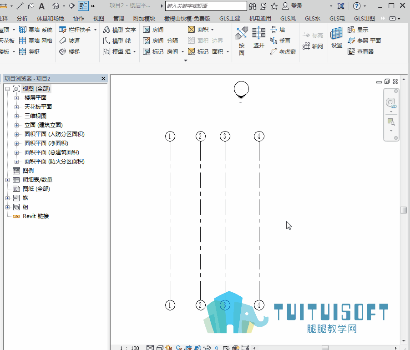Select the 按面 by-face opening tool
The image size is (410, 350).
241,41
